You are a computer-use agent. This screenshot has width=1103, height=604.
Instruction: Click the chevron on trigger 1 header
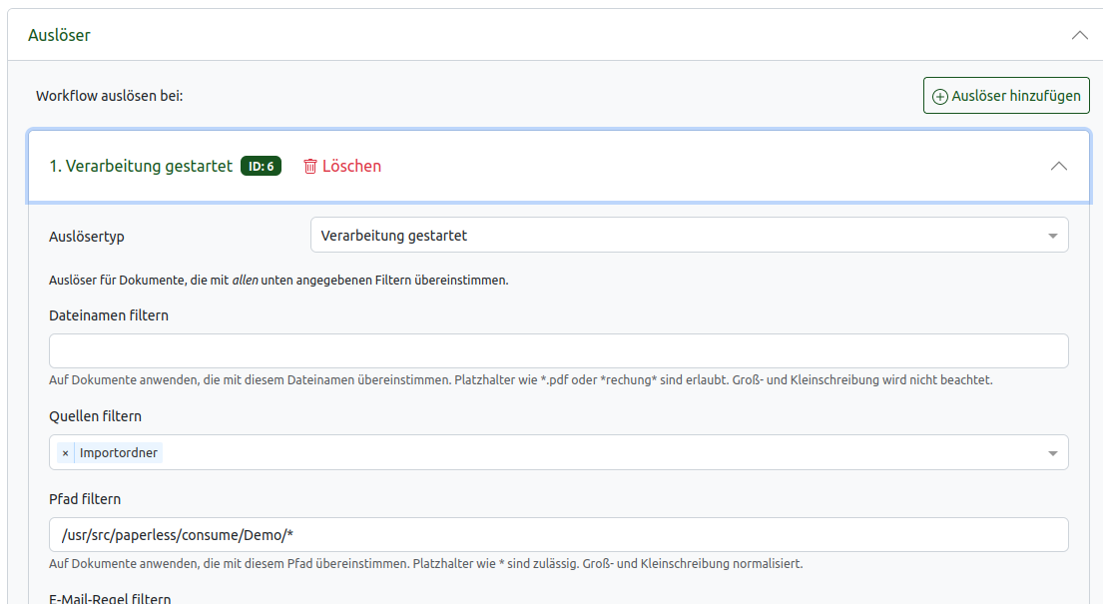(1059, 166)
